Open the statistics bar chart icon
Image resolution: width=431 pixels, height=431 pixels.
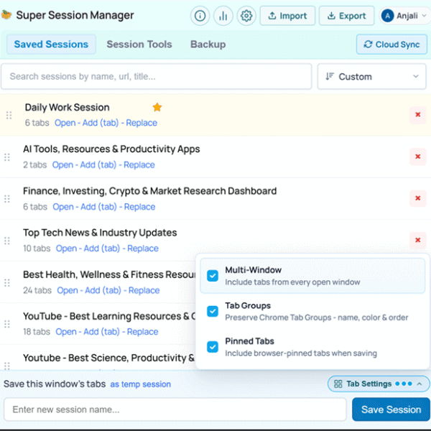tap(223, 16)
